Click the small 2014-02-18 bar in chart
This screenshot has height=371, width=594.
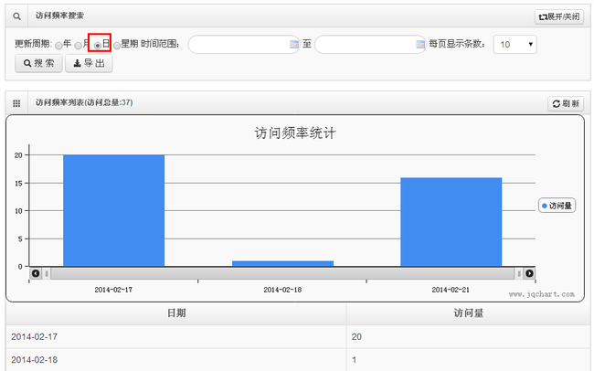pos(282,263)
